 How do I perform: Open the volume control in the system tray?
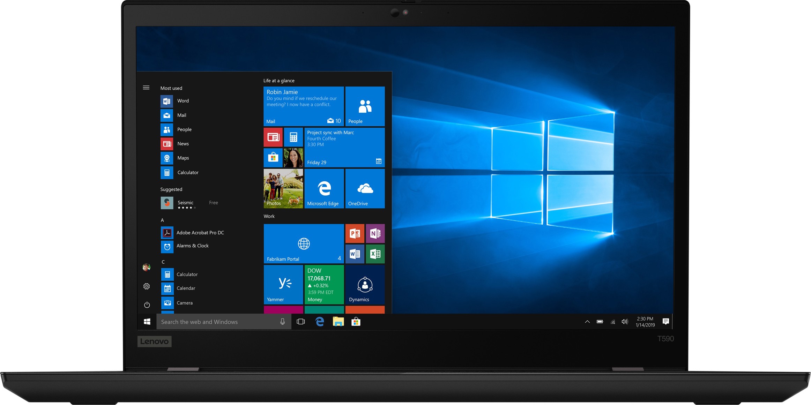pyautogui.click(x=624, y=322)
